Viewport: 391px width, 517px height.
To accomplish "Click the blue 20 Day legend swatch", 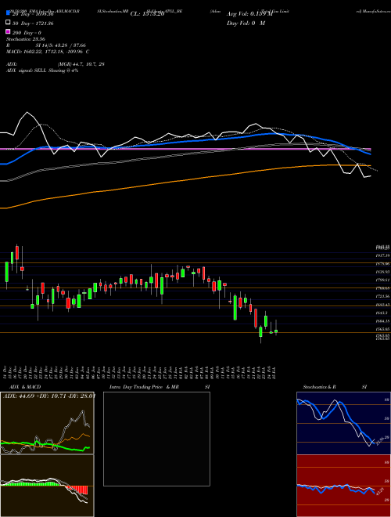I will [x=8, y=13].
